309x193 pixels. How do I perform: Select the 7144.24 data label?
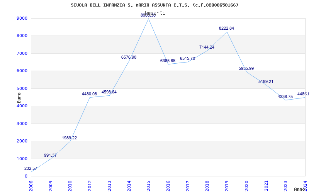[207, 47]
